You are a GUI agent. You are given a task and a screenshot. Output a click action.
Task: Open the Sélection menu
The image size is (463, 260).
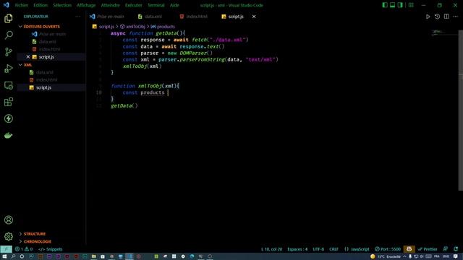coord(62,5)
